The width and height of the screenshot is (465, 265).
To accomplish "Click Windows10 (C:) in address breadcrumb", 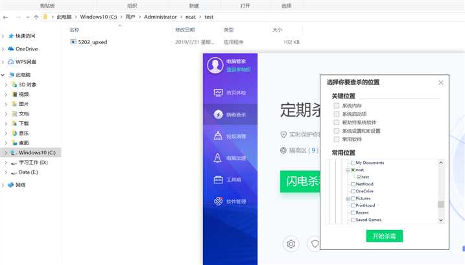I will (x=99, y=17).
